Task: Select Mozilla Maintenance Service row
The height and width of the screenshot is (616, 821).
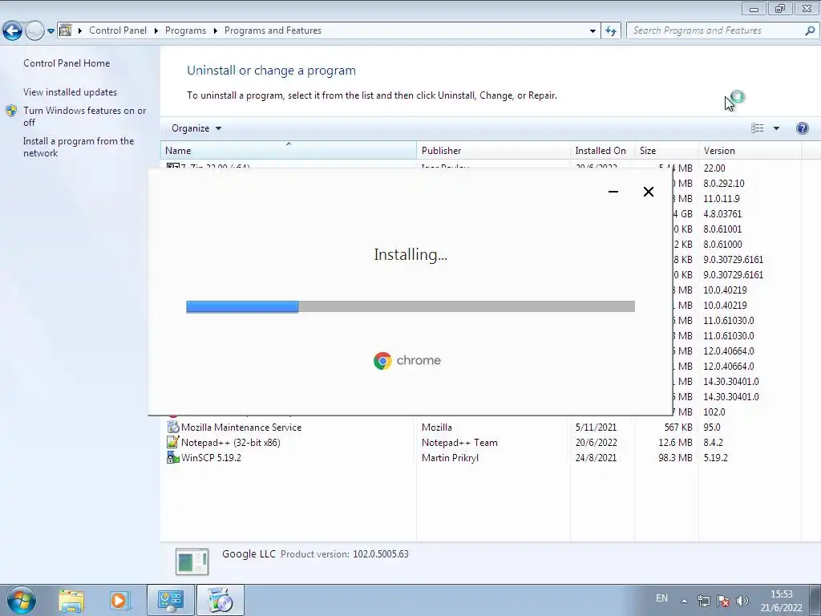Action: (481, 428)
